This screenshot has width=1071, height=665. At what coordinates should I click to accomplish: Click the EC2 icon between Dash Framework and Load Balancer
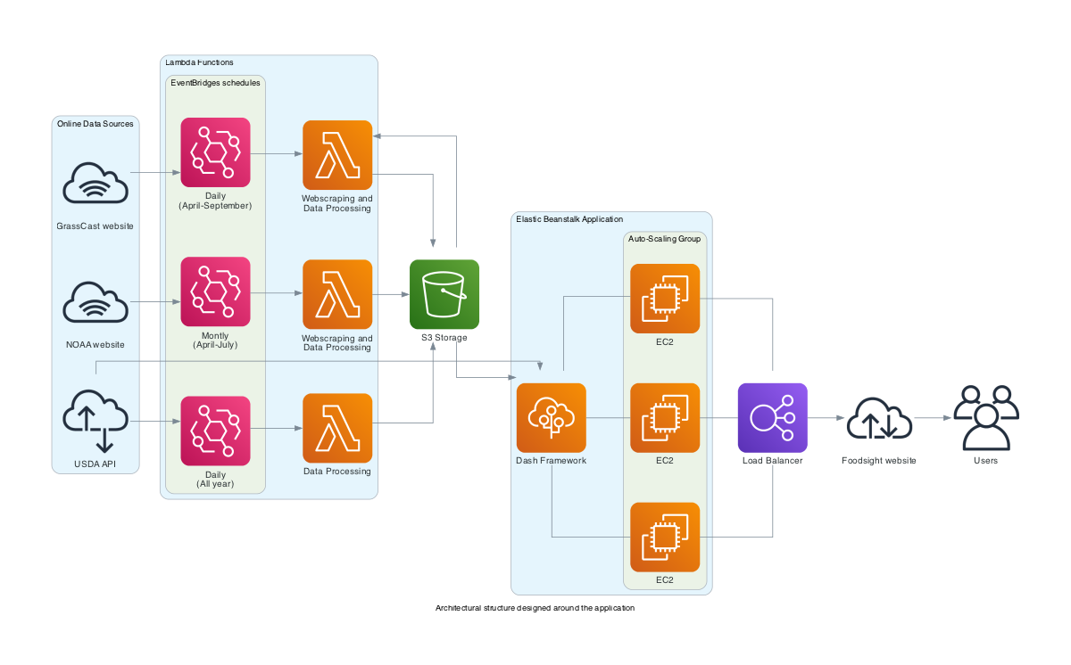(665, 417)
